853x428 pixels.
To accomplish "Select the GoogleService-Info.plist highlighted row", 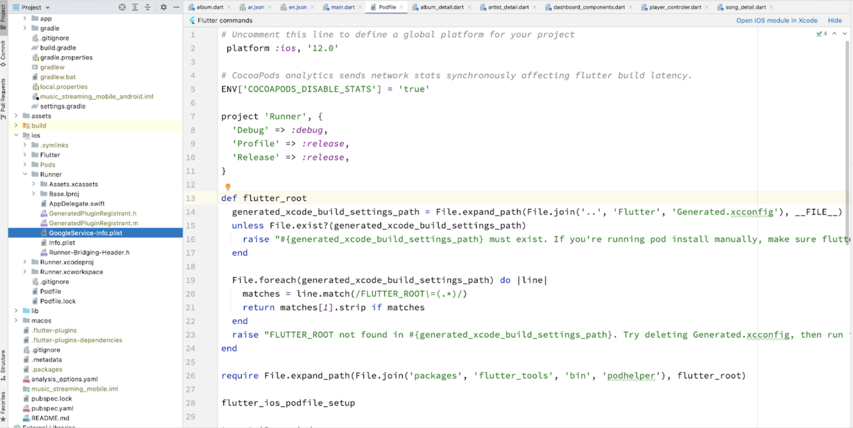I will (x=95, y=233).
